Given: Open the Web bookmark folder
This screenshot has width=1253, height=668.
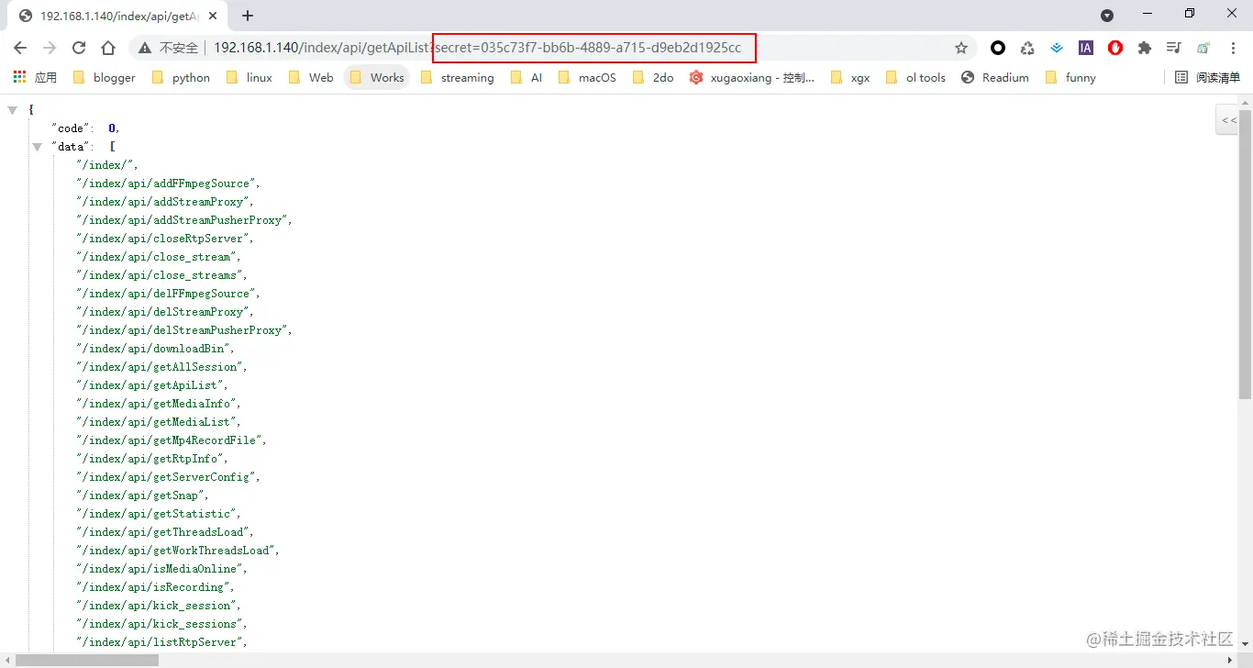Looking at the screenshot, I should click(311, 78).
